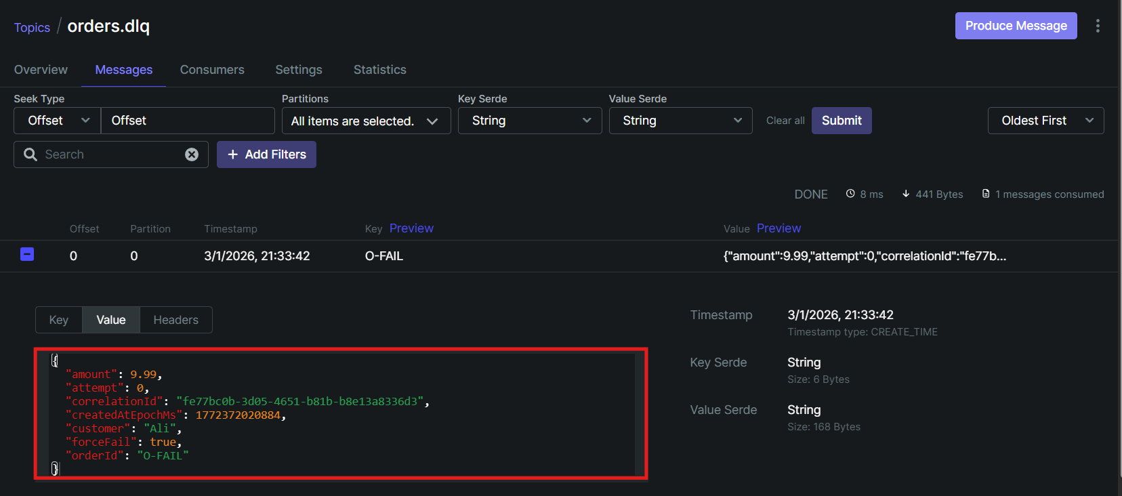Open the Seek Type Offset dropdown

point(58,121)
